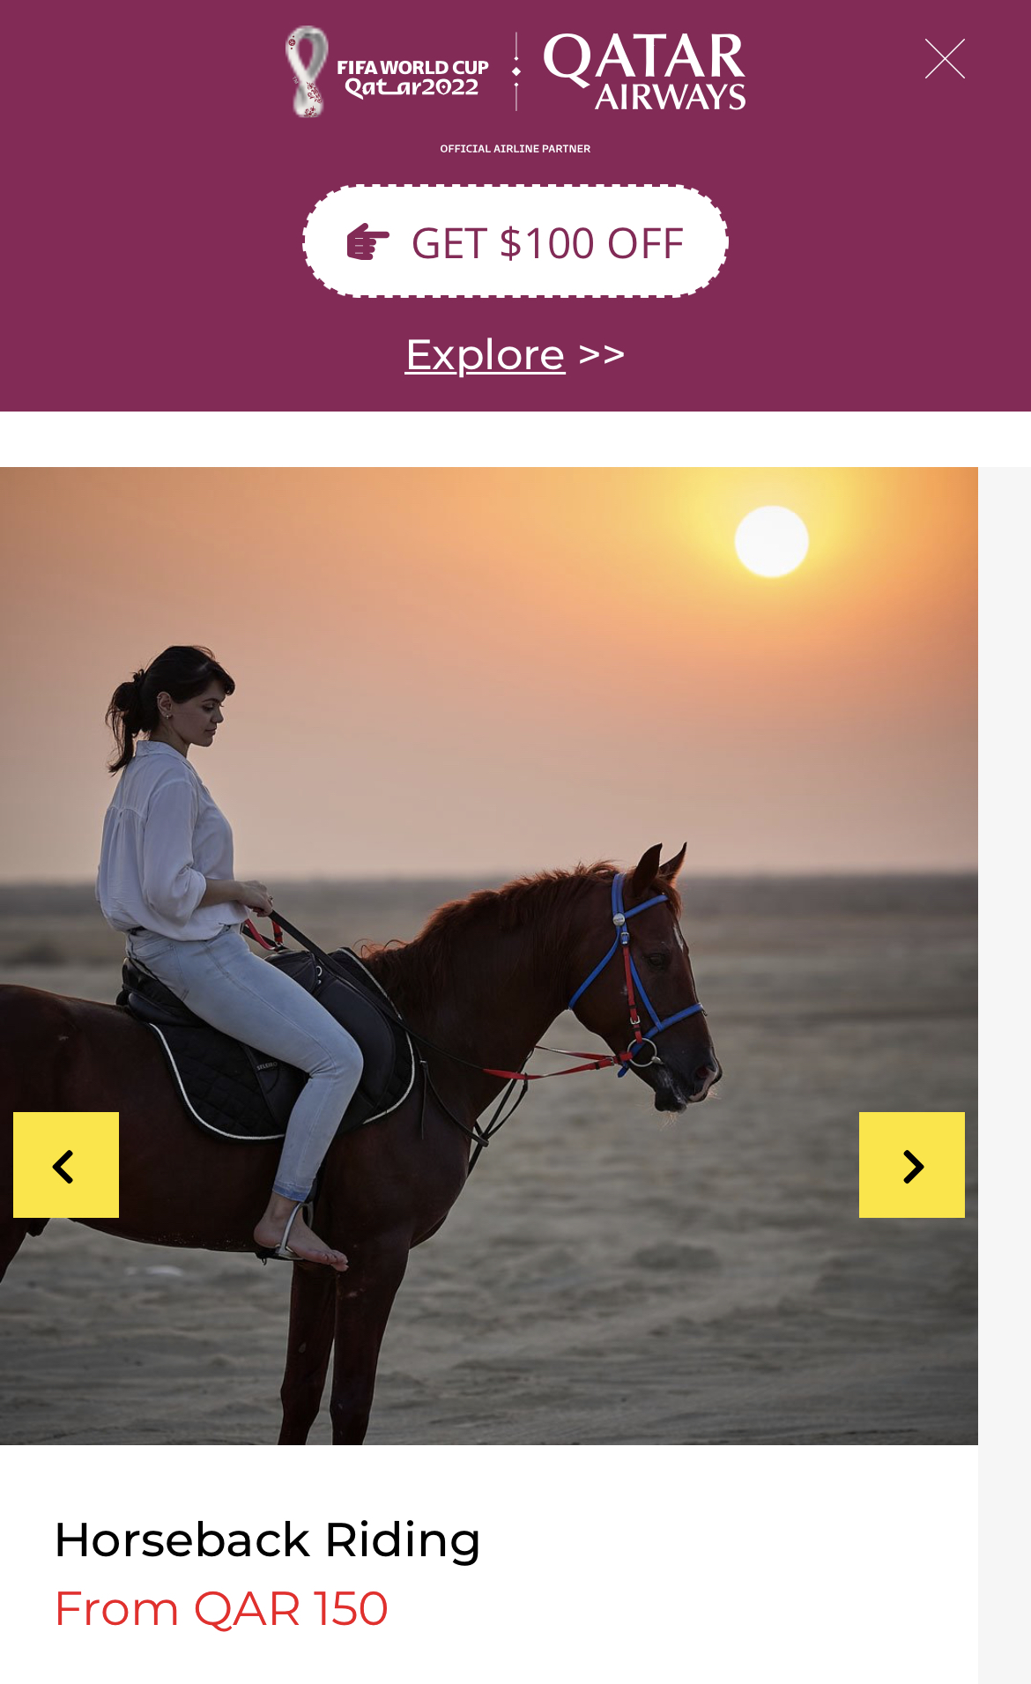The image size is (1031, 1684).
Task: Click the Official Airline Partner caption
Action: point(515,149)
